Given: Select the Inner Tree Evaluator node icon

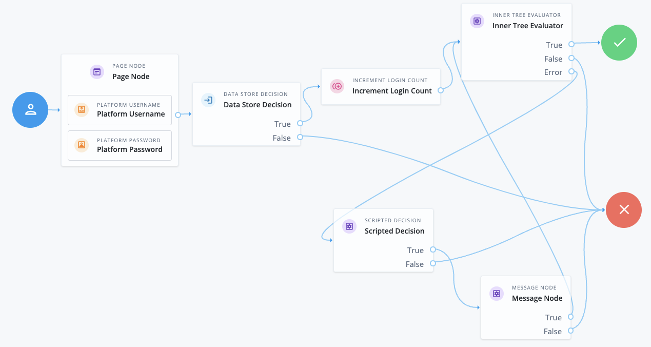Looking at the screenshot, I should (477, 21).
